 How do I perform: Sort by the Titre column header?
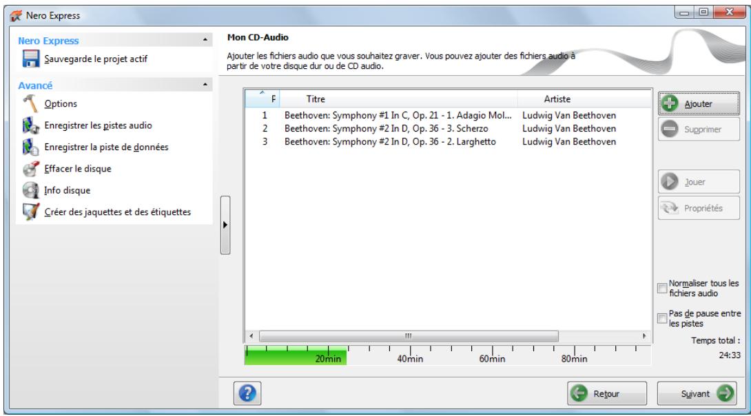click(398, 99)
